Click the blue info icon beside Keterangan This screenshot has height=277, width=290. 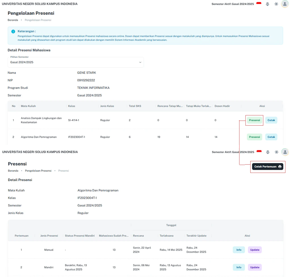pyautogui.click(x=13, y=31)
